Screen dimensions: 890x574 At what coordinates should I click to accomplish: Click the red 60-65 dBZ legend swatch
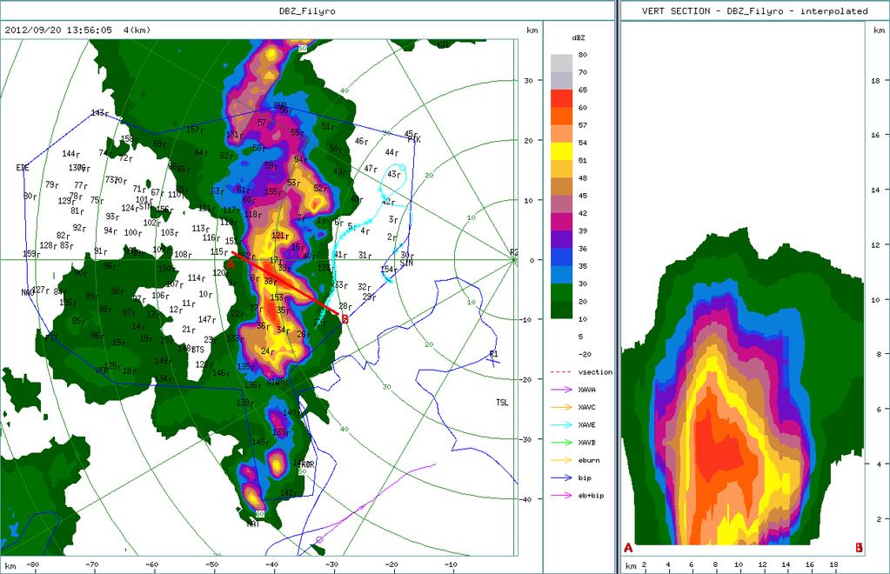(561, 98)
